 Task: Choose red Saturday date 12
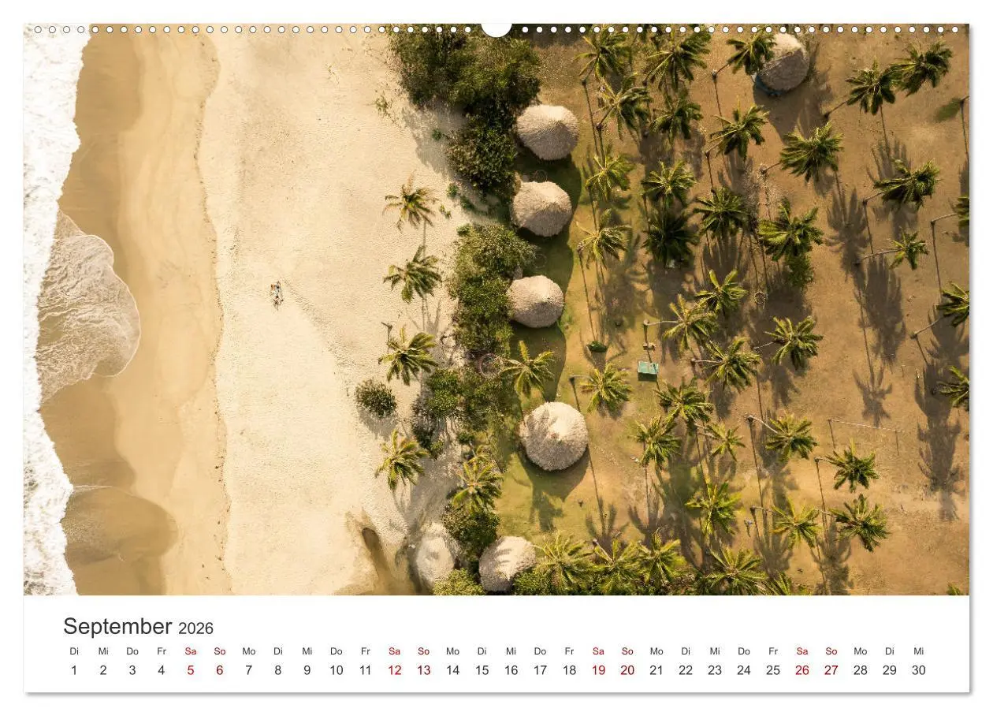click(394, 670)
